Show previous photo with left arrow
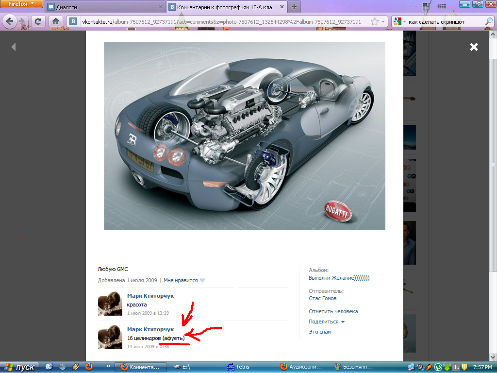This screenshot has height=373, width=497. coord(13,47)
